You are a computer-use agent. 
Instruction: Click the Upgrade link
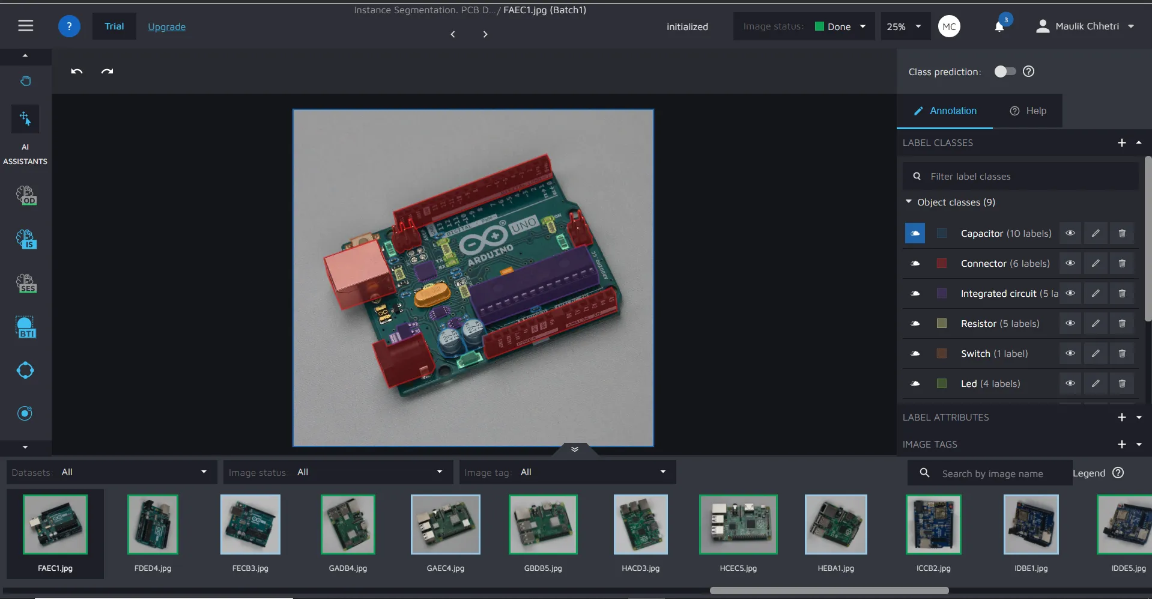[x=166, y=26]
